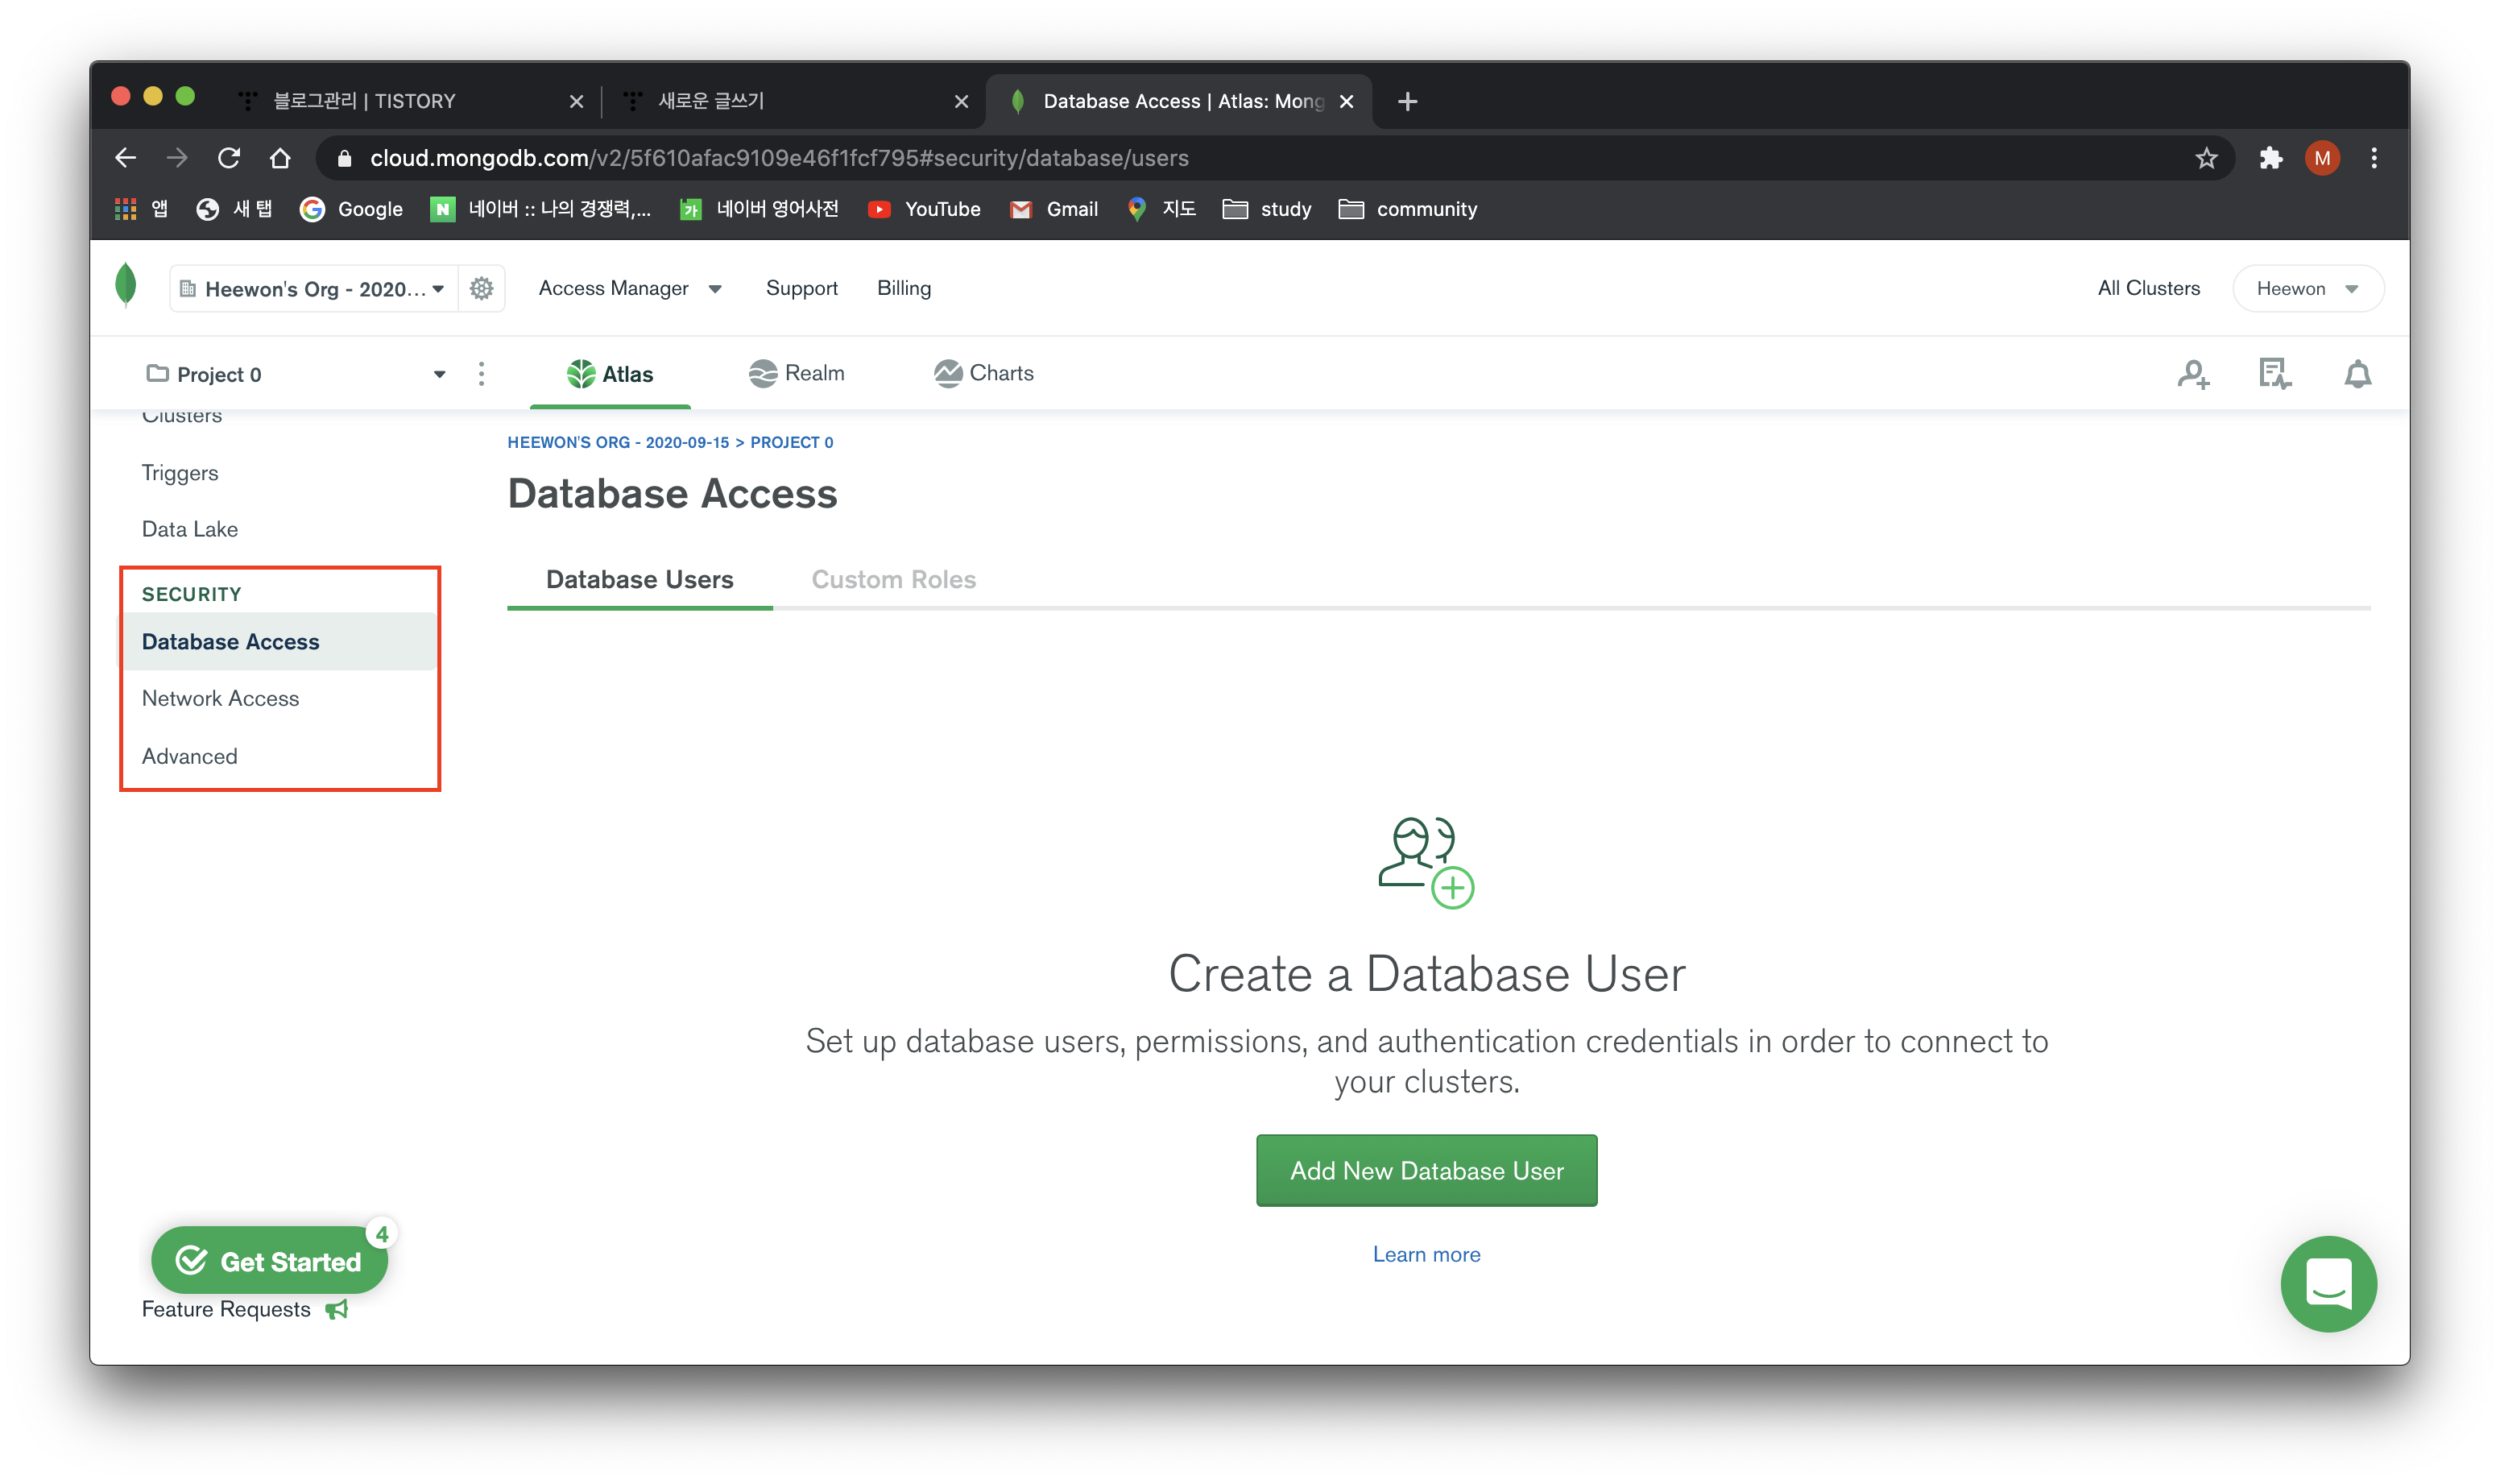Open the project activity feed icon

(x=2274, y=374)
